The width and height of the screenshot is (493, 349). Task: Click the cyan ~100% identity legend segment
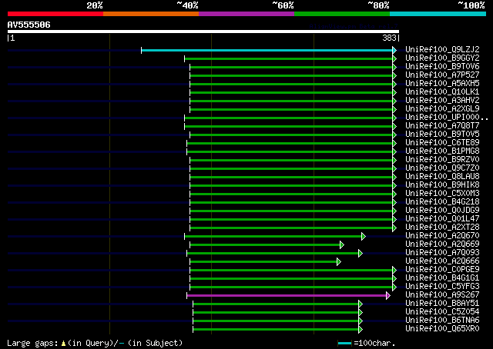pos(438,14)
